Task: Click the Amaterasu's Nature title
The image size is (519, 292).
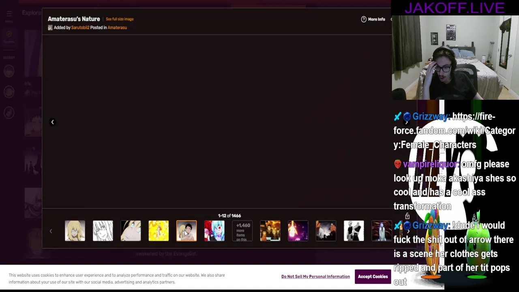Action: (74, 19)
